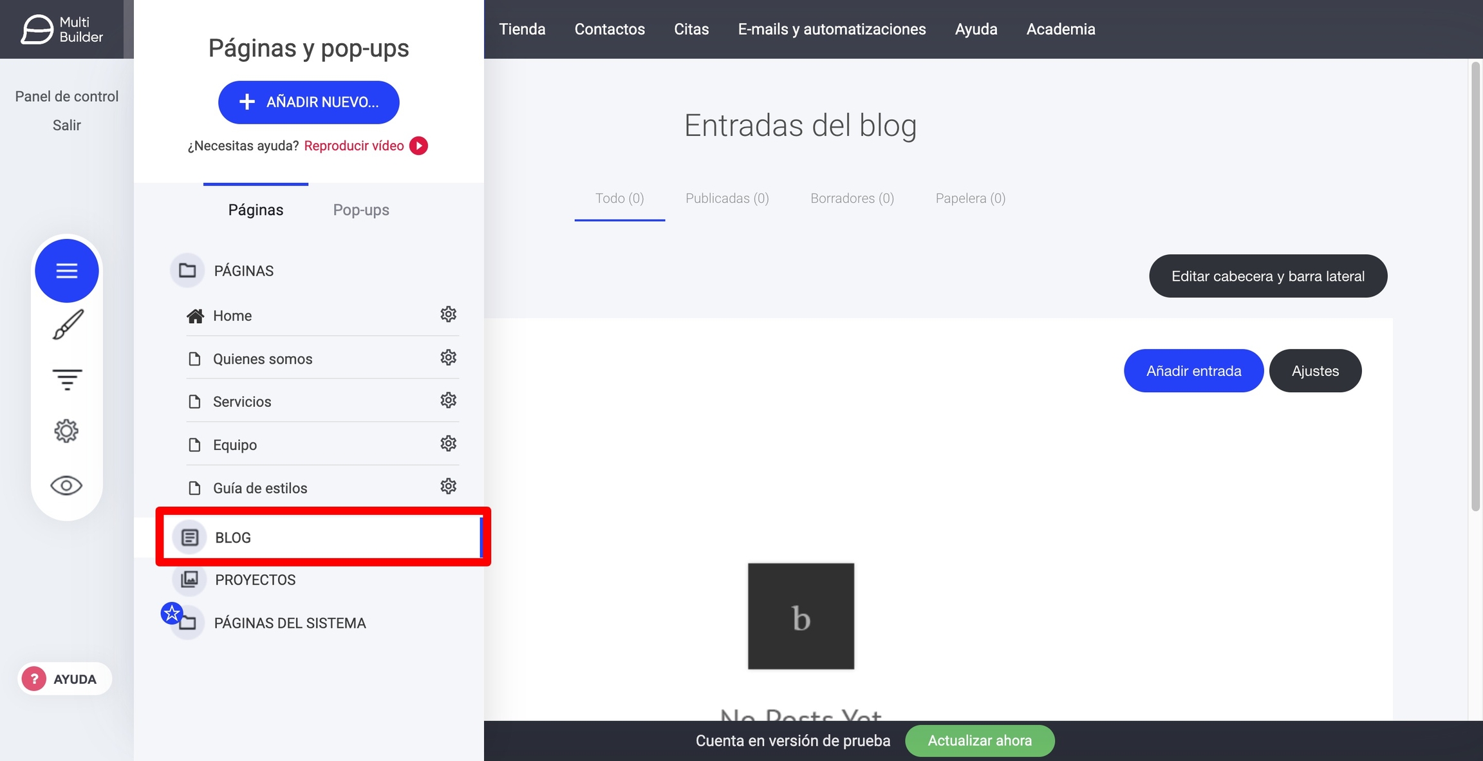
Task: Open the hamburger menu pages icon
Action: click(66, 270)
